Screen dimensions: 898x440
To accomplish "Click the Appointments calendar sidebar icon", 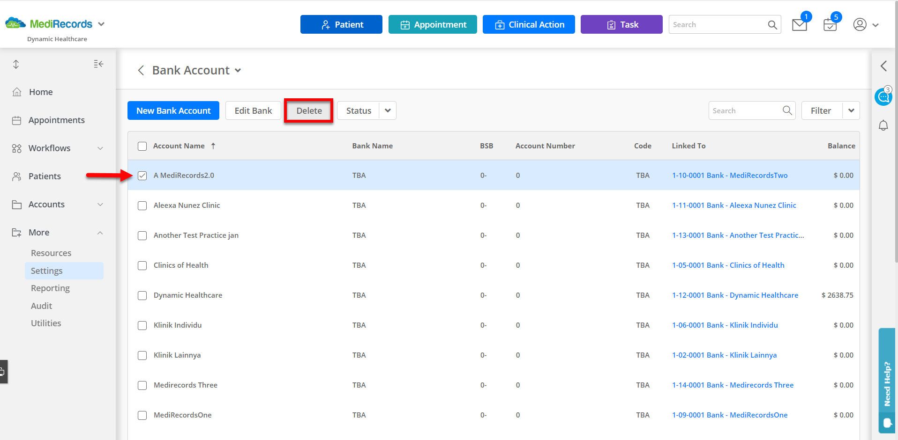I will click(17, 120).
